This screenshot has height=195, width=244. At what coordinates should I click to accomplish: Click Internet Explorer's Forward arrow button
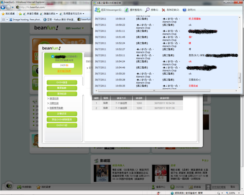9,7
